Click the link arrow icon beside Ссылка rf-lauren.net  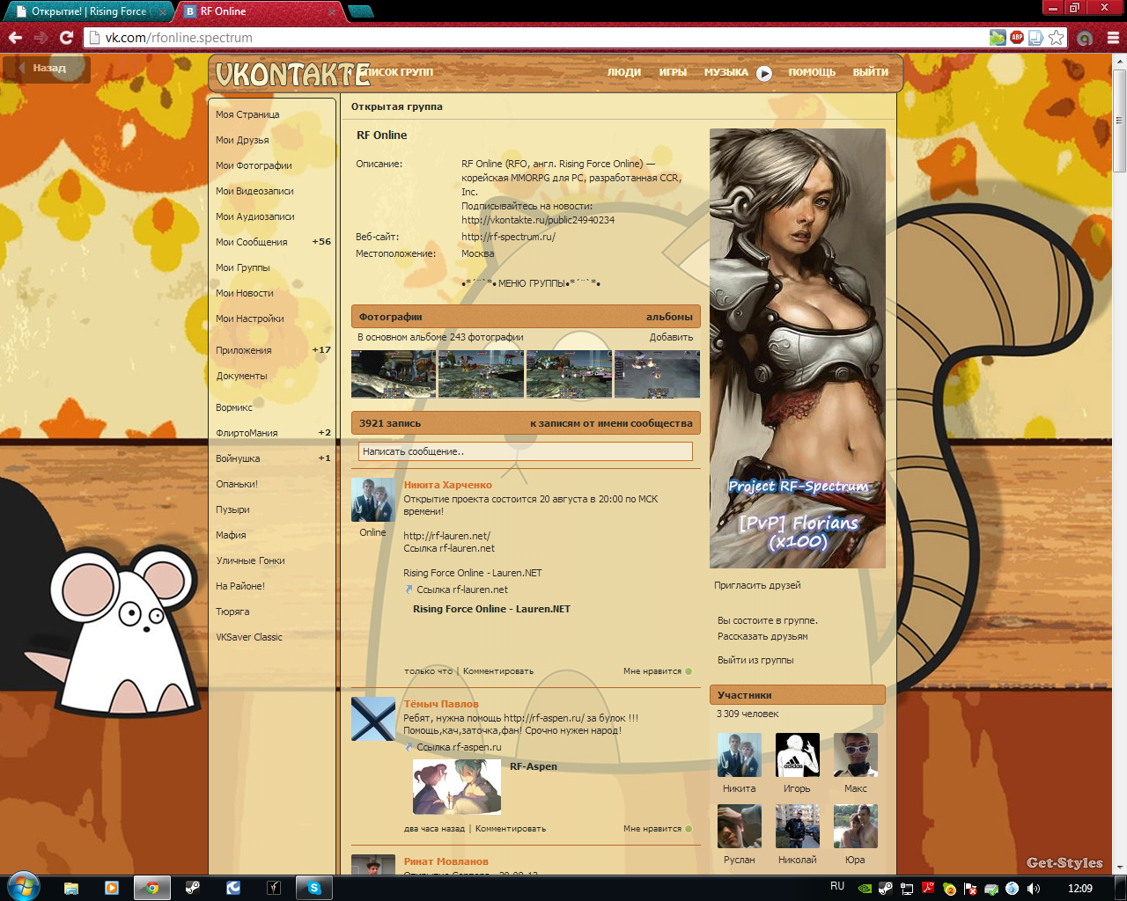(409, 590)
